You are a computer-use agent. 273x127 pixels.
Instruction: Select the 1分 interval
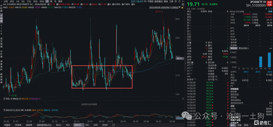click(x=18, y=1)
